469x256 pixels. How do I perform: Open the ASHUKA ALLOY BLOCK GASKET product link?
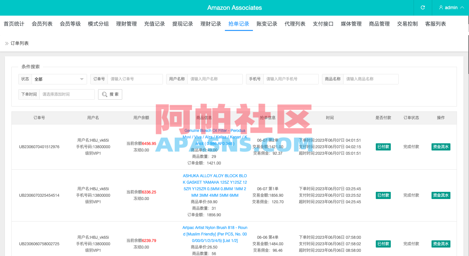[x=215, y=186]
